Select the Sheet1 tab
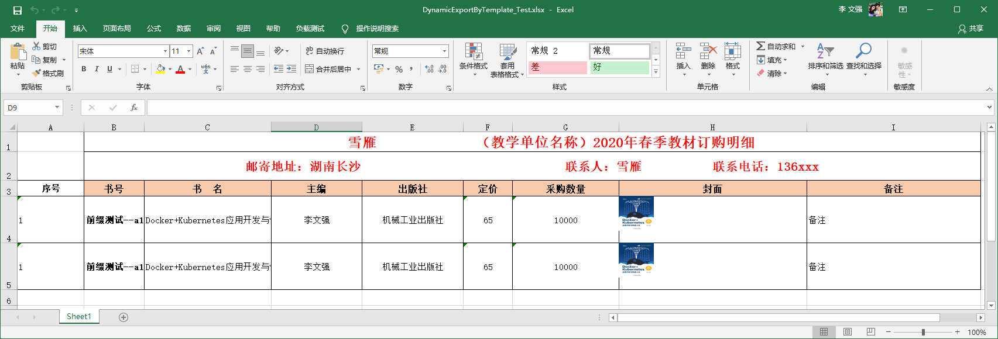Viewport: 998px width, 339px height. [x=79, y=317]
